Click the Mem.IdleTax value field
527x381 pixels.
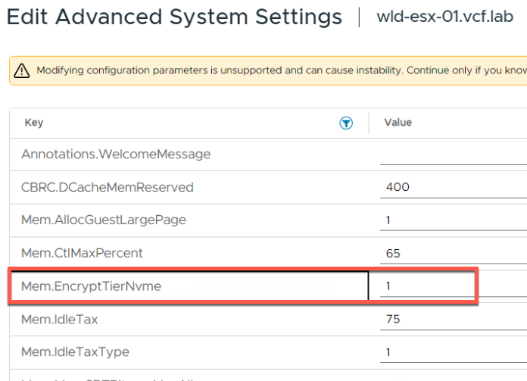(453, 320)
